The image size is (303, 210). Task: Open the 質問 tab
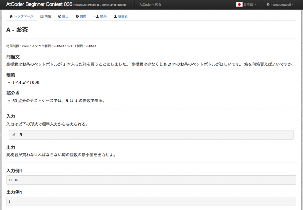(81, 17)
